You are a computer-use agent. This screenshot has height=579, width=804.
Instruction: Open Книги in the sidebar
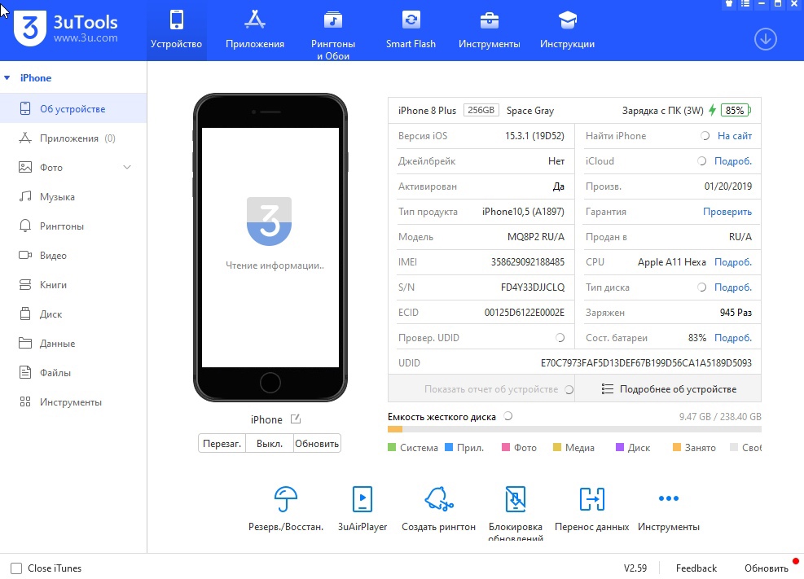tap(73, 285)
